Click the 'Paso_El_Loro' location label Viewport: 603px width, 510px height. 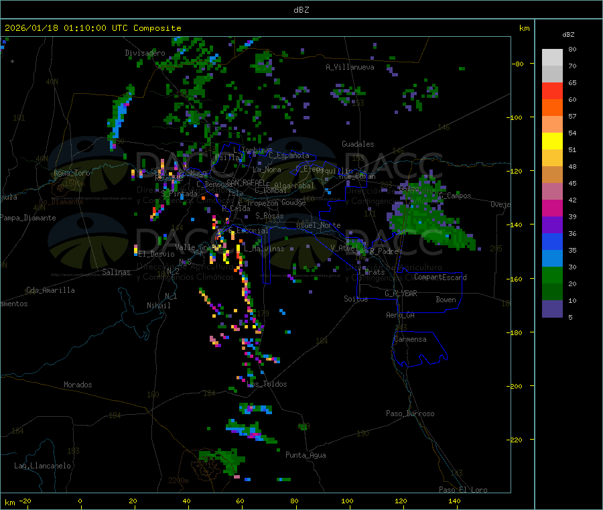[x=463, y=490]
